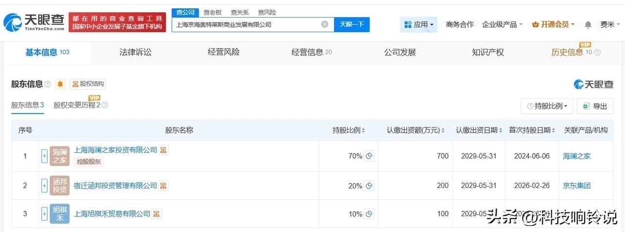Open 上海旭祺禾贸易有限公司 shareholder link
625x232 pixels.
(x=112, y=213)
